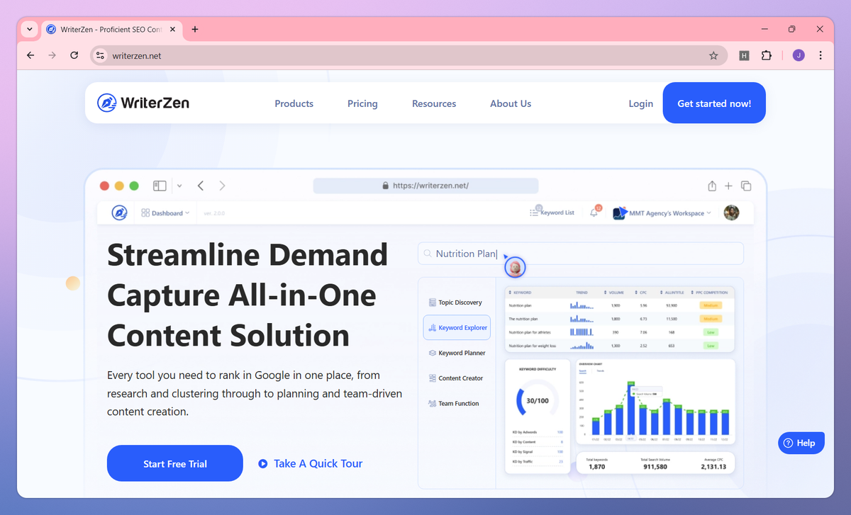Sort by the VOLUME column header
This screenshot has height=515, width=851.
coord(613,293)
